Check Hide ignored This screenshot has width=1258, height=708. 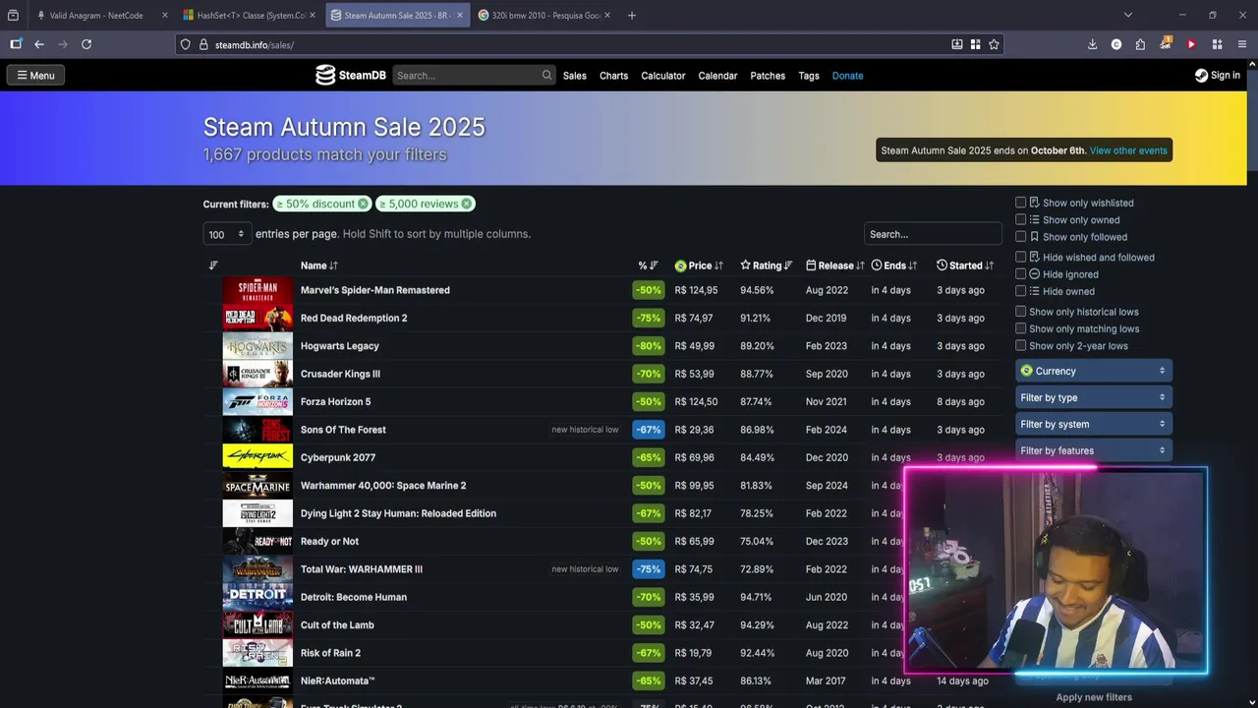coord(1020,274)
